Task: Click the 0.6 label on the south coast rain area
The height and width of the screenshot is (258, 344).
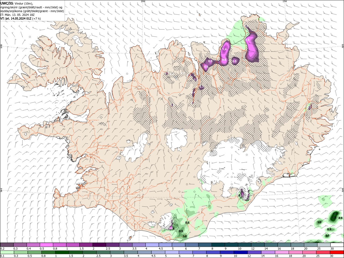Action: [187, 223]
